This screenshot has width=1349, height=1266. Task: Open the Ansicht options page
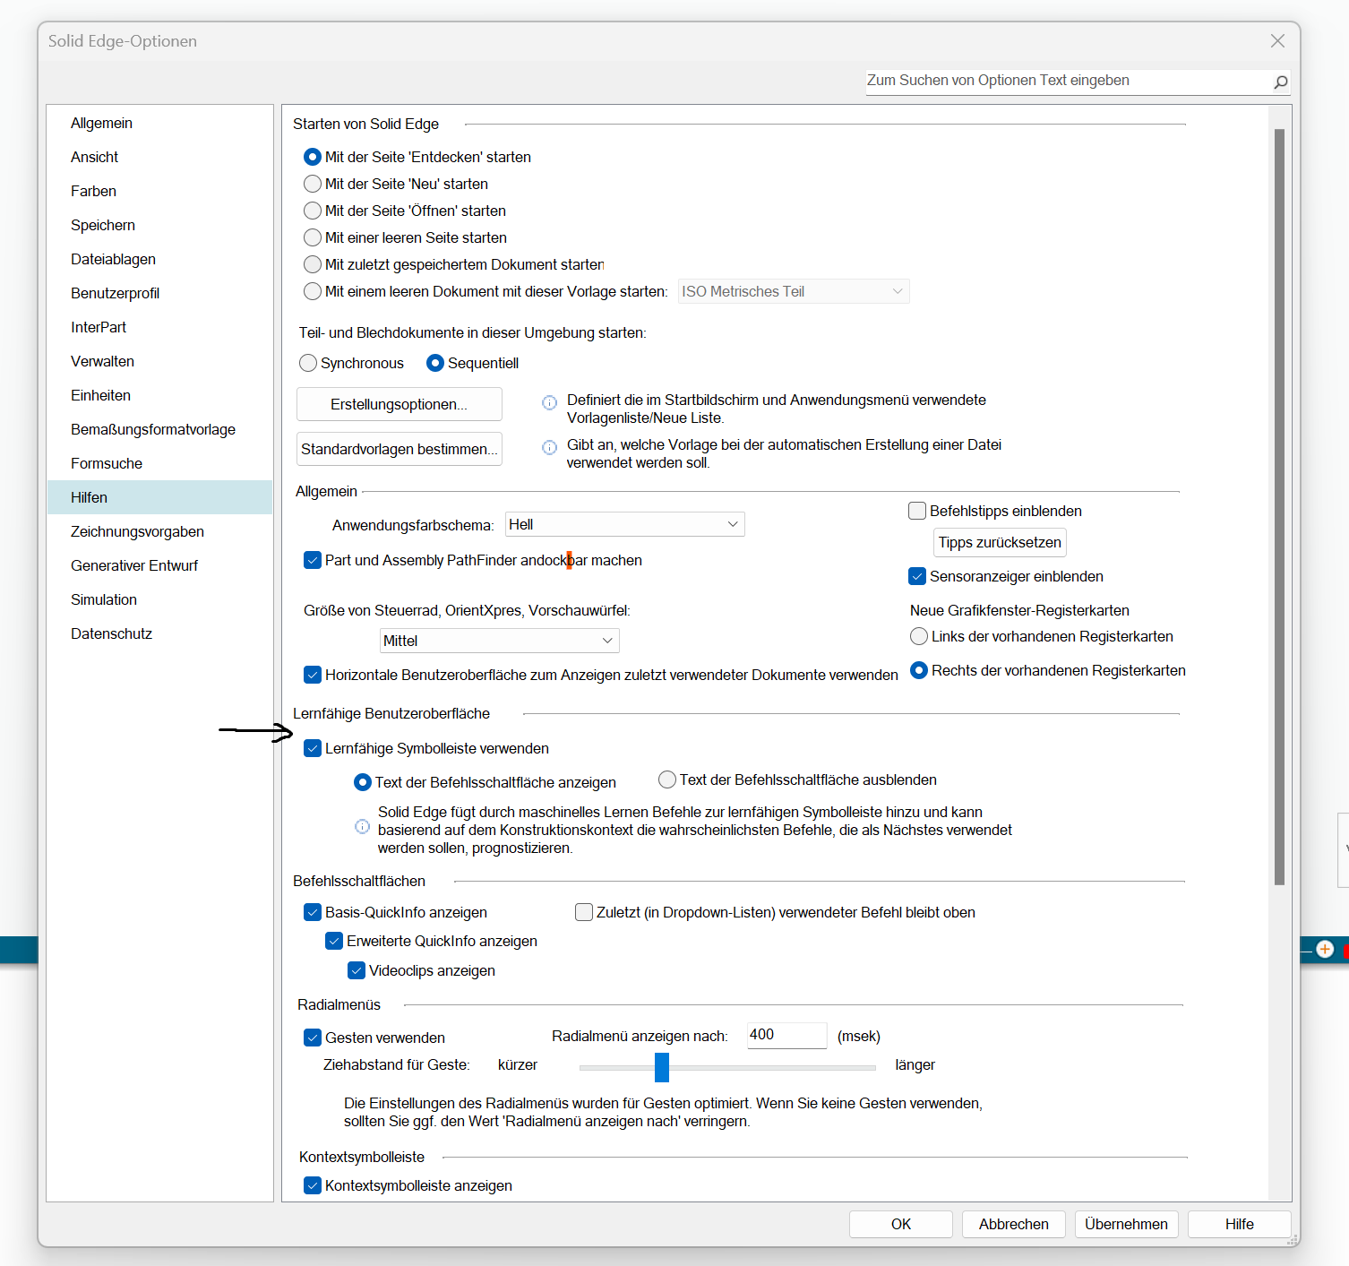pyautogui.click(x=159, y=157)
